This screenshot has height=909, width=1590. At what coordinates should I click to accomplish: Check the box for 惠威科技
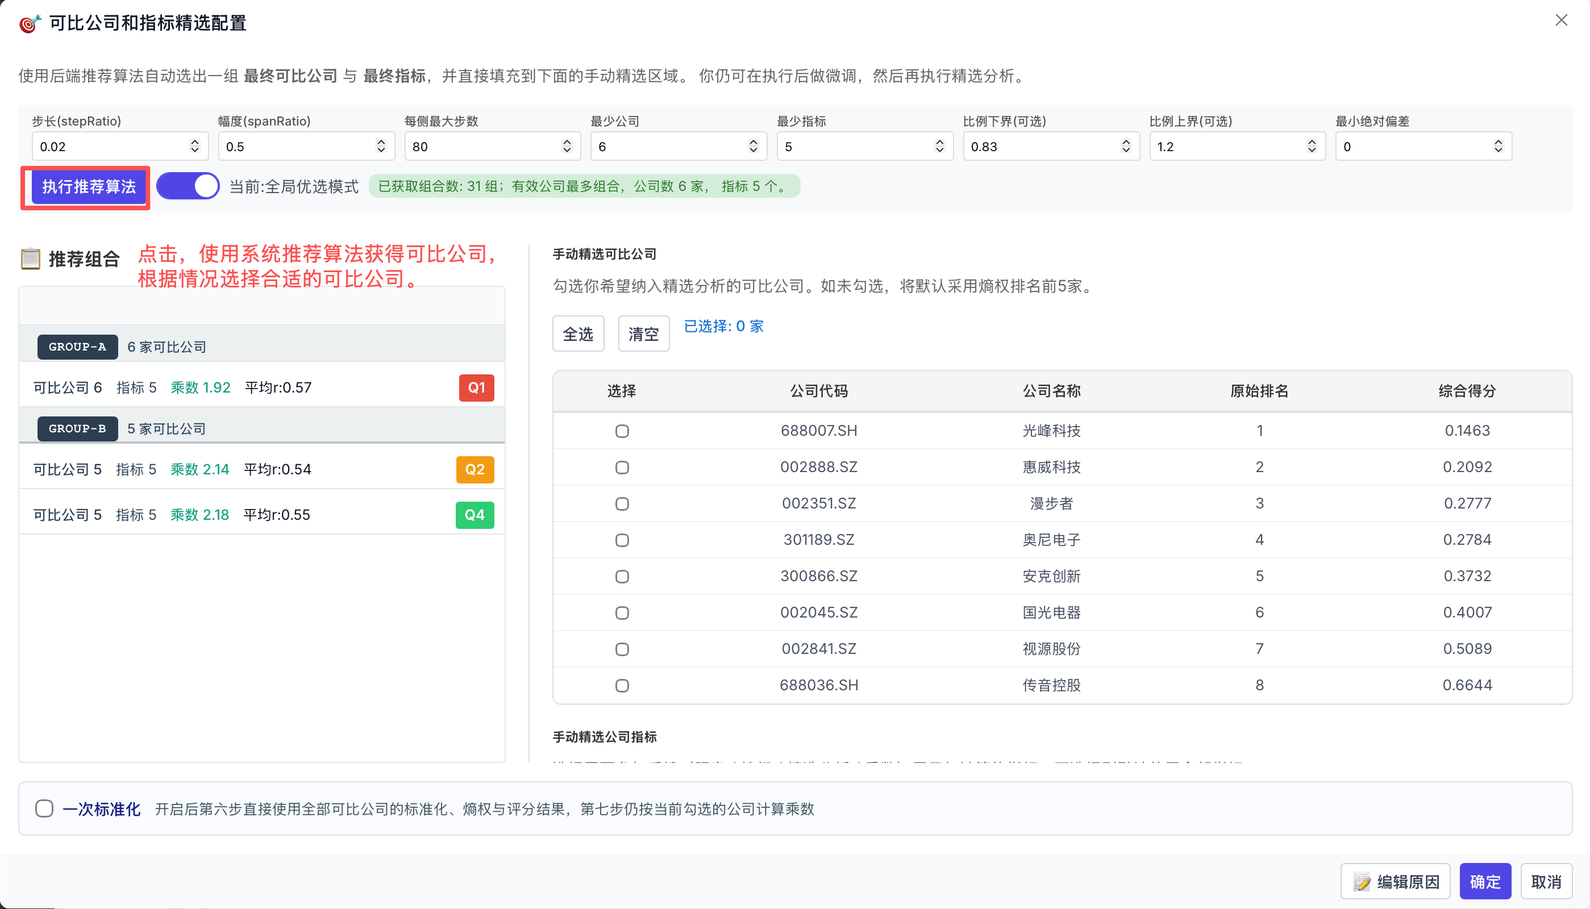[x=622, y=467]
